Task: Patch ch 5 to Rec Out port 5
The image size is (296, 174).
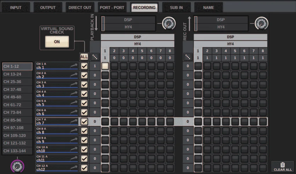Action: [235, 103]
